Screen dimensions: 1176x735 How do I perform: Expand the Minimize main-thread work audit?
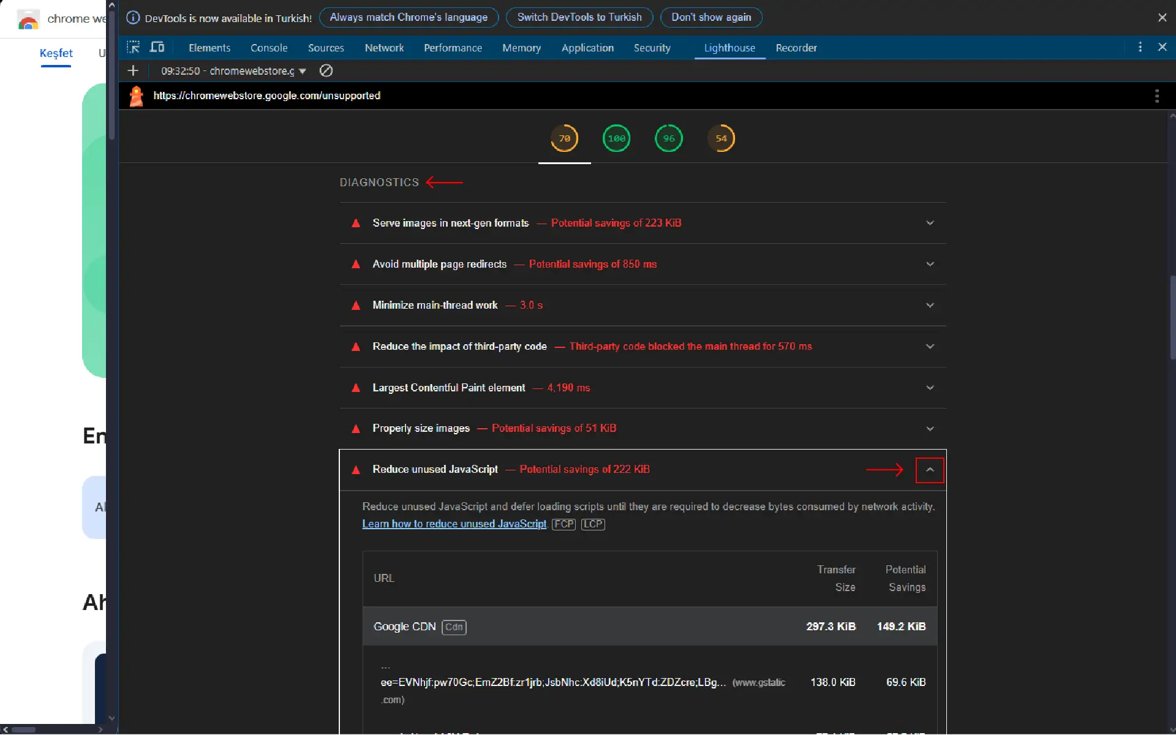click(930, 305)
